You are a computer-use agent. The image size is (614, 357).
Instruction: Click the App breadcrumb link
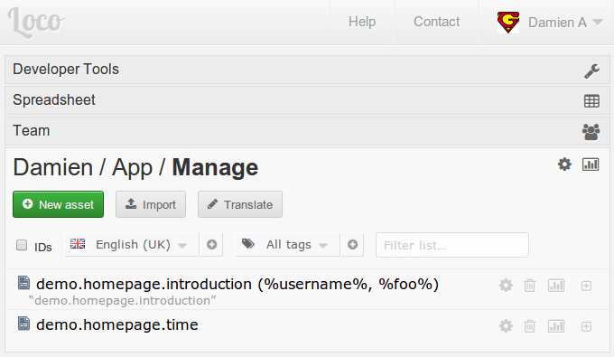[x=132, y=168]
